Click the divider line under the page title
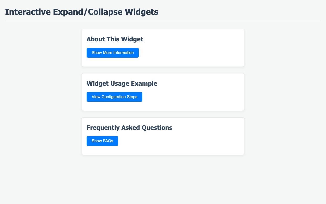 coord(163,21)
